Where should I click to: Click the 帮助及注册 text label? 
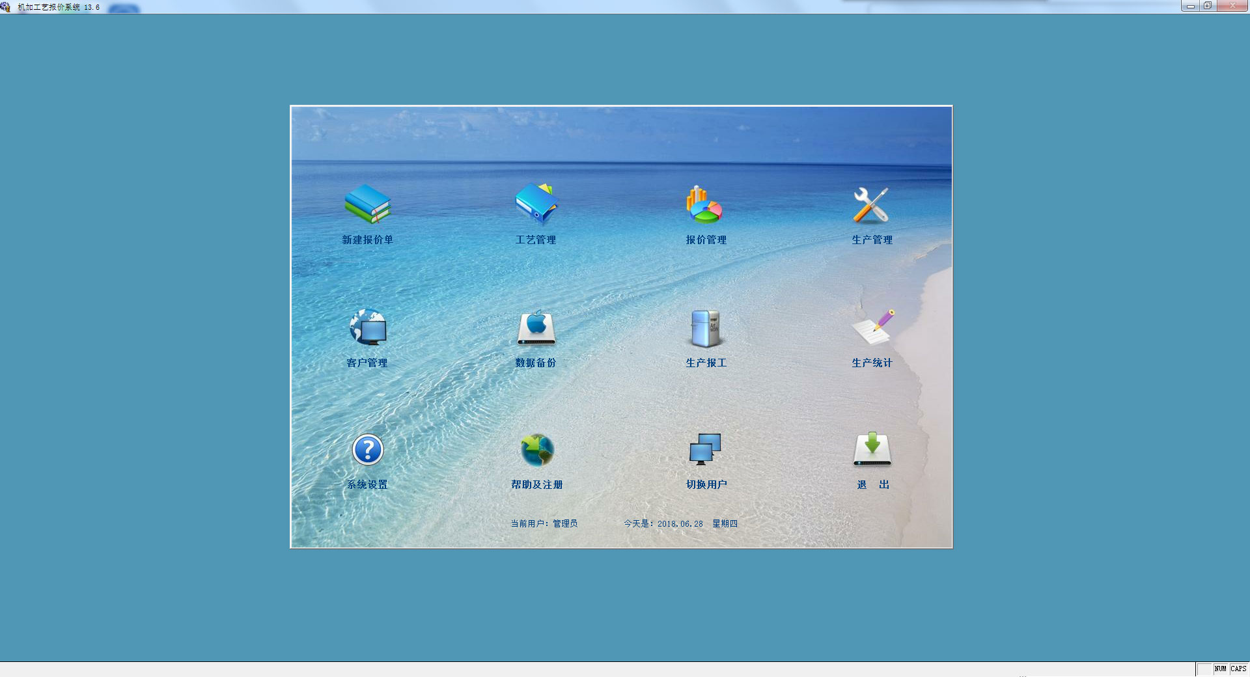pyautogui.click(x=537, y=484)
